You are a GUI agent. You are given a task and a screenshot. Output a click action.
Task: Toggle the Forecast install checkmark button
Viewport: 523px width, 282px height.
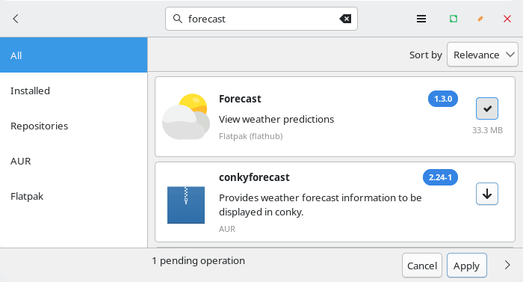point(487,108)
